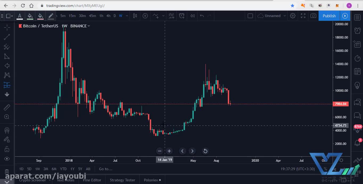Click the 19:37:29 (UTC+3:30) timezone selector

coord(298,169)
